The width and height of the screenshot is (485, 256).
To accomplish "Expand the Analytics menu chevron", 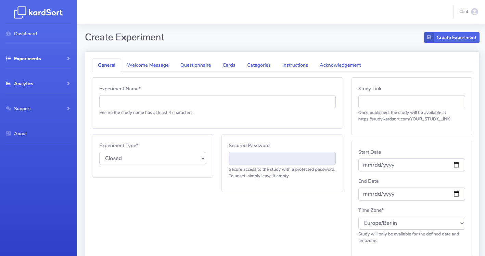I will (68, 84).
